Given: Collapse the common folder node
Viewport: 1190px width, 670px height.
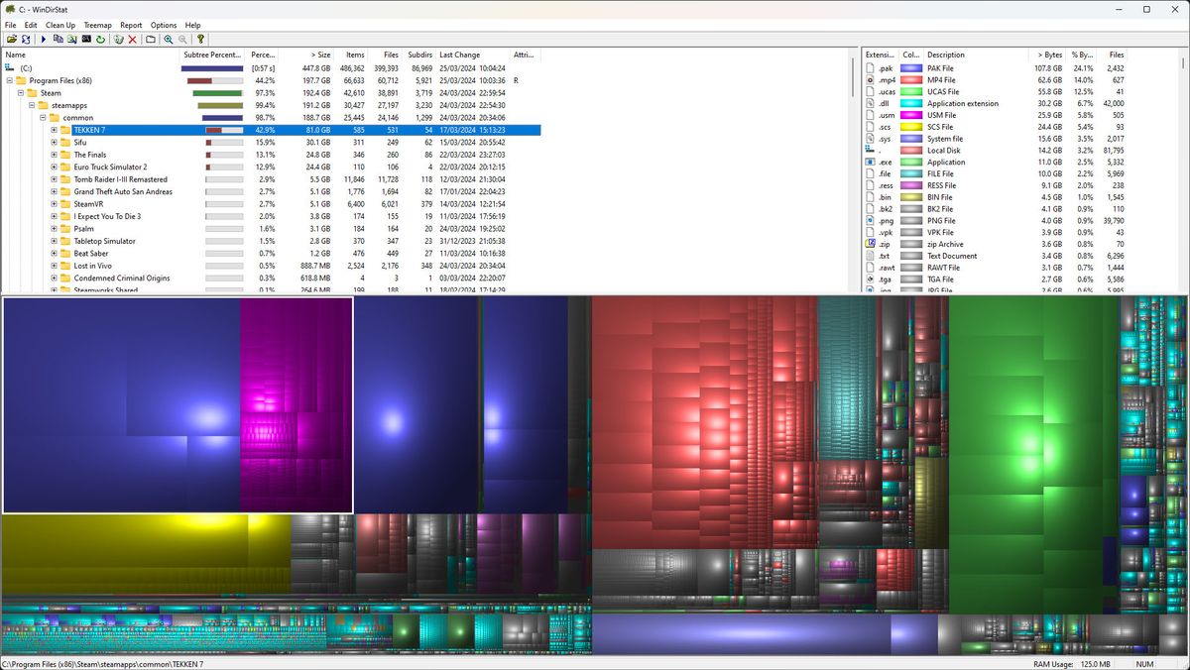Looking at the screenshot, I should (41, 117).
